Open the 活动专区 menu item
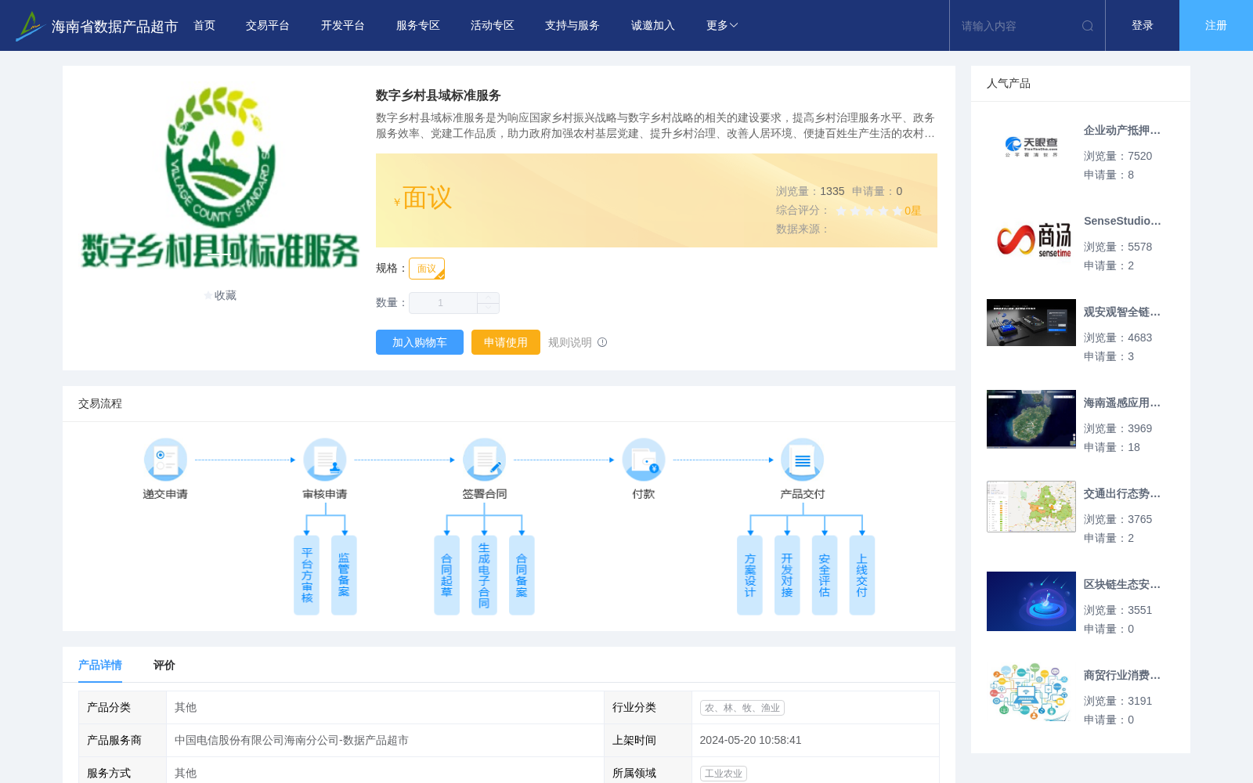The height and width of the screenshot is (783, 1253). coord(493,26)
